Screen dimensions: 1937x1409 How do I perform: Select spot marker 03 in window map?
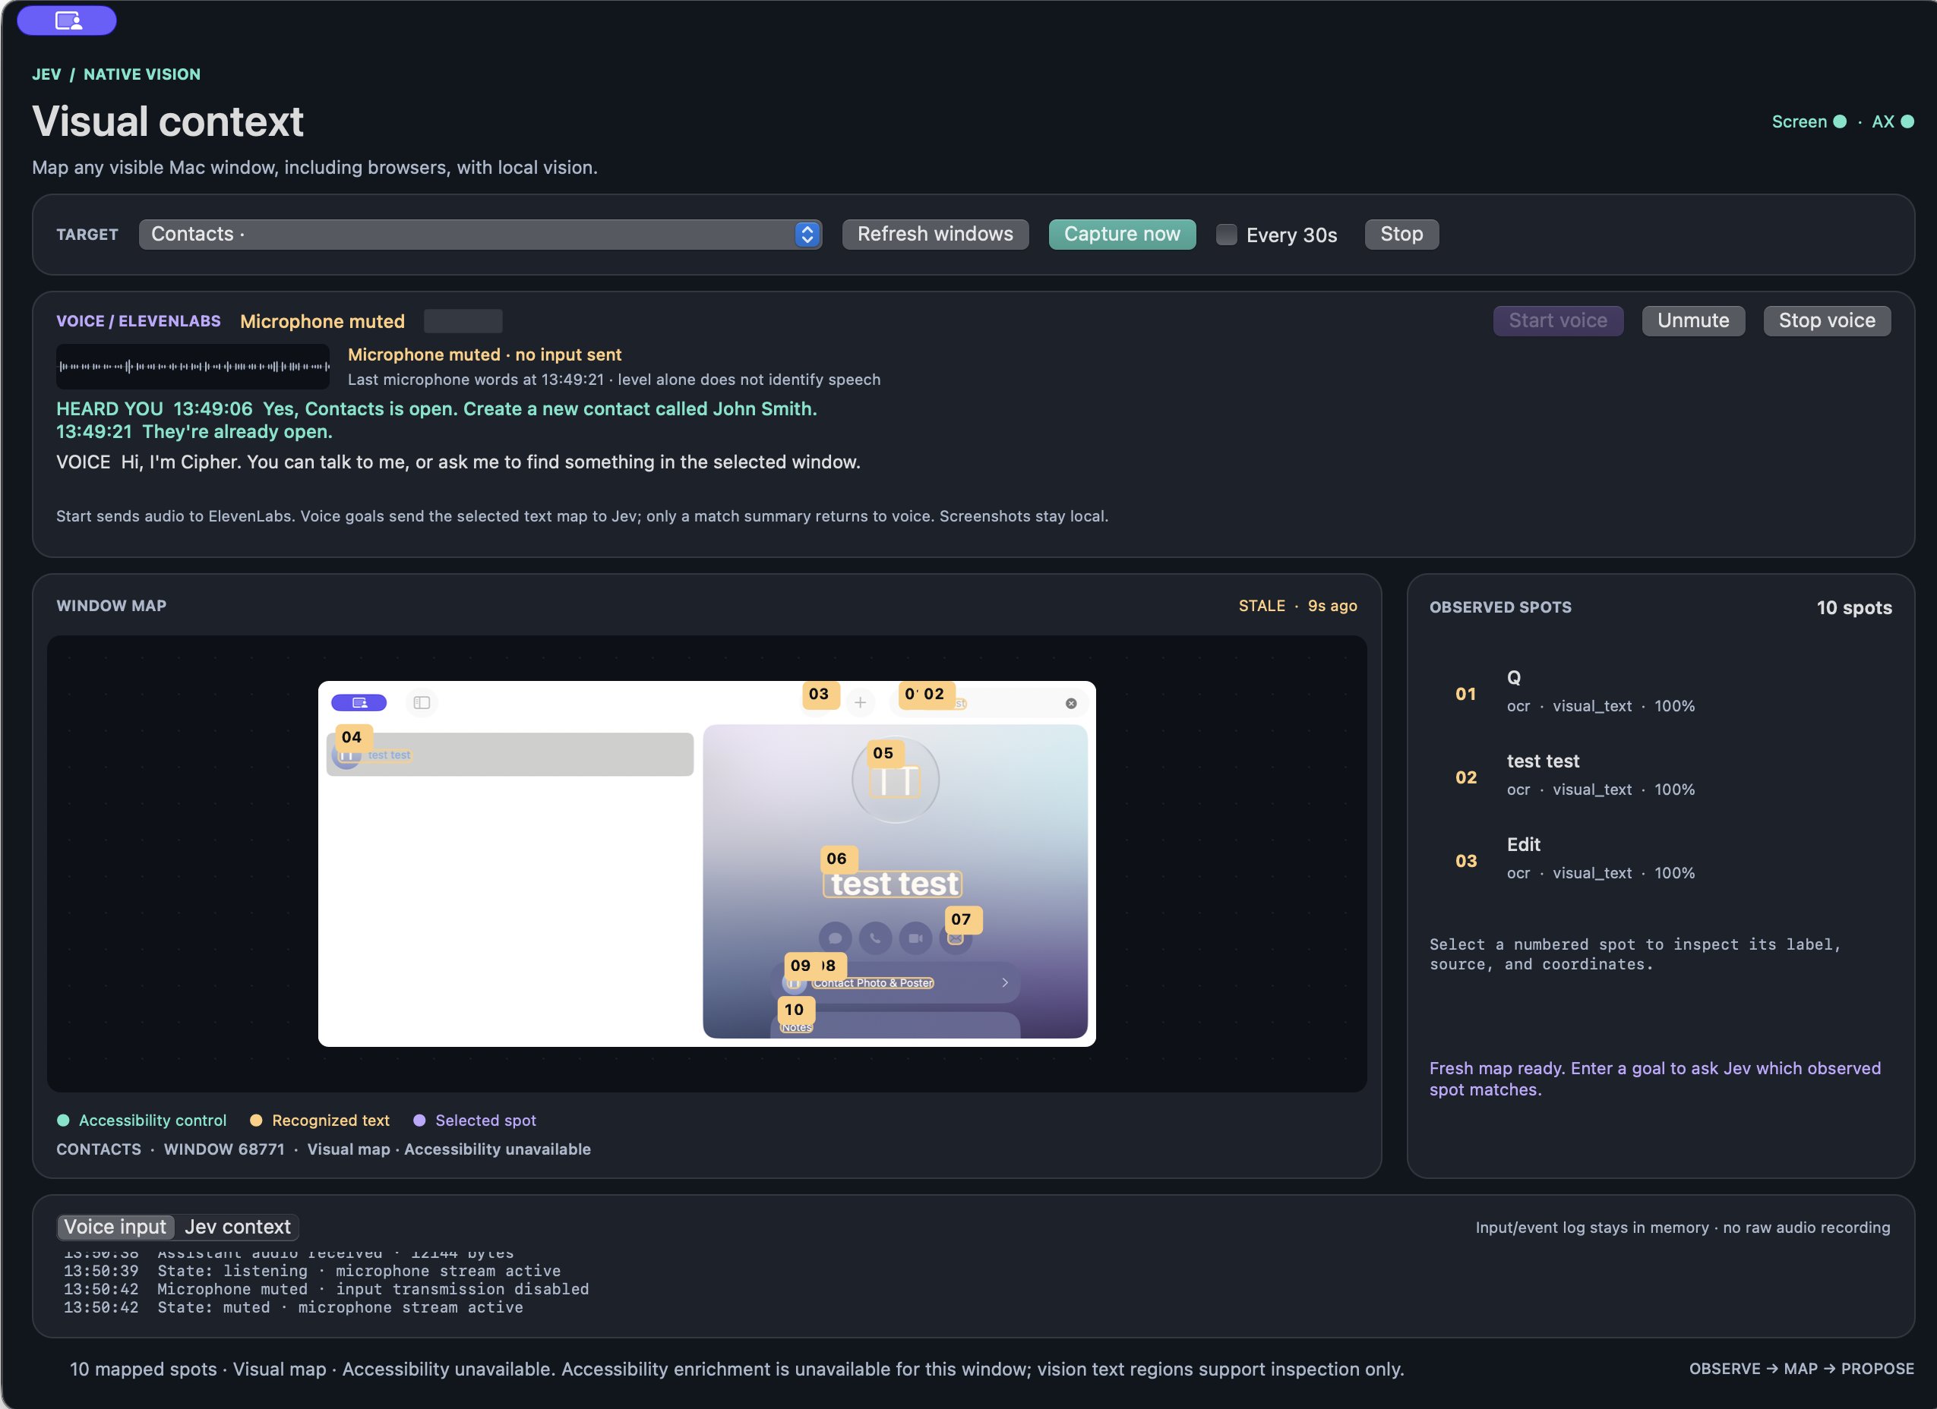coord(819,694)
